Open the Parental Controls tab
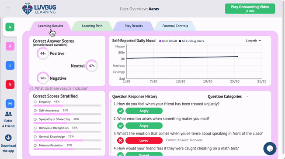Image resolution: width=285 pixels, height=159 pixels. point(175,26)
